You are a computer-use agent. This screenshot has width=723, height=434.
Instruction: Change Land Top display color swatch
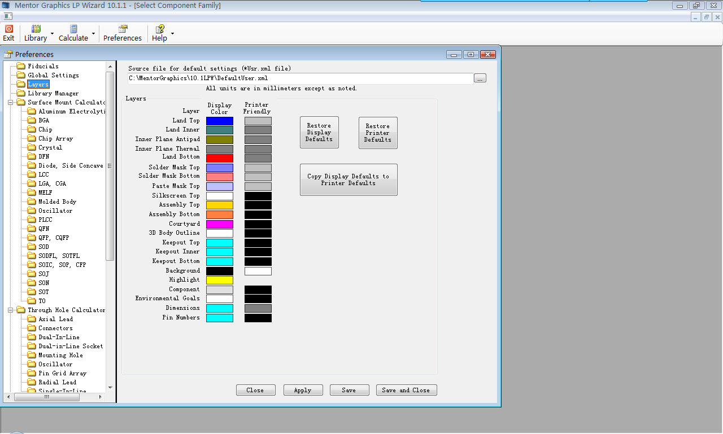pyautogui.click(x=220, y=121)
